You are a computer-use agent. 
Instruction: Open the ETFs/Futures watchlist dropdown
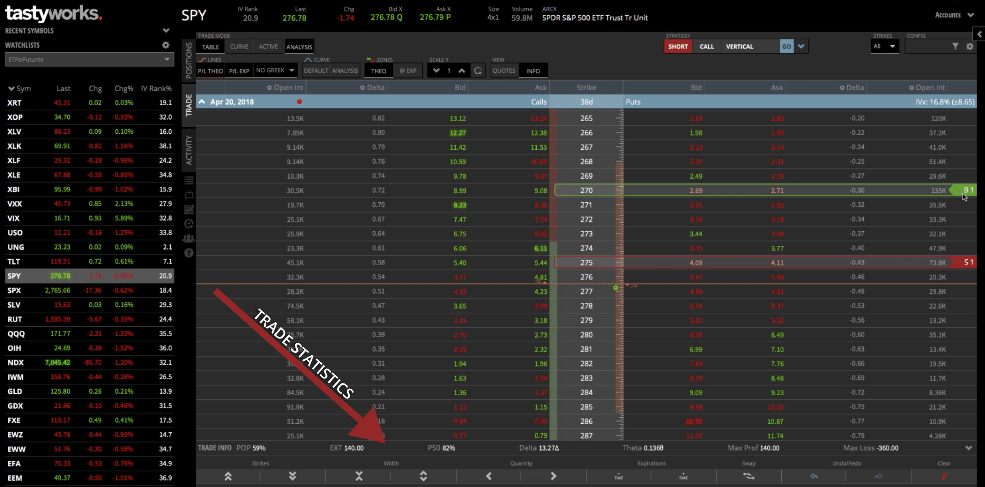[89, 60]
